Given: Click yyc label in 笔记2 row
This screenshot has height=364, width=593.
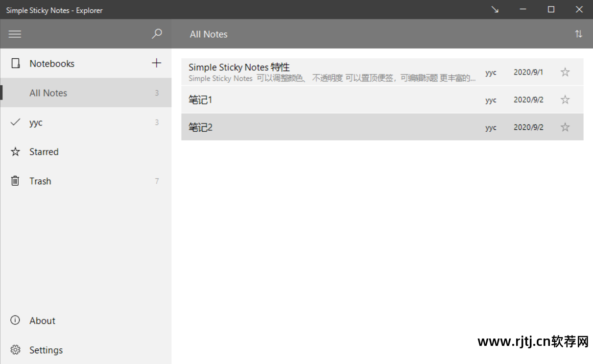Looking at the screenshot, I should 491,127.
